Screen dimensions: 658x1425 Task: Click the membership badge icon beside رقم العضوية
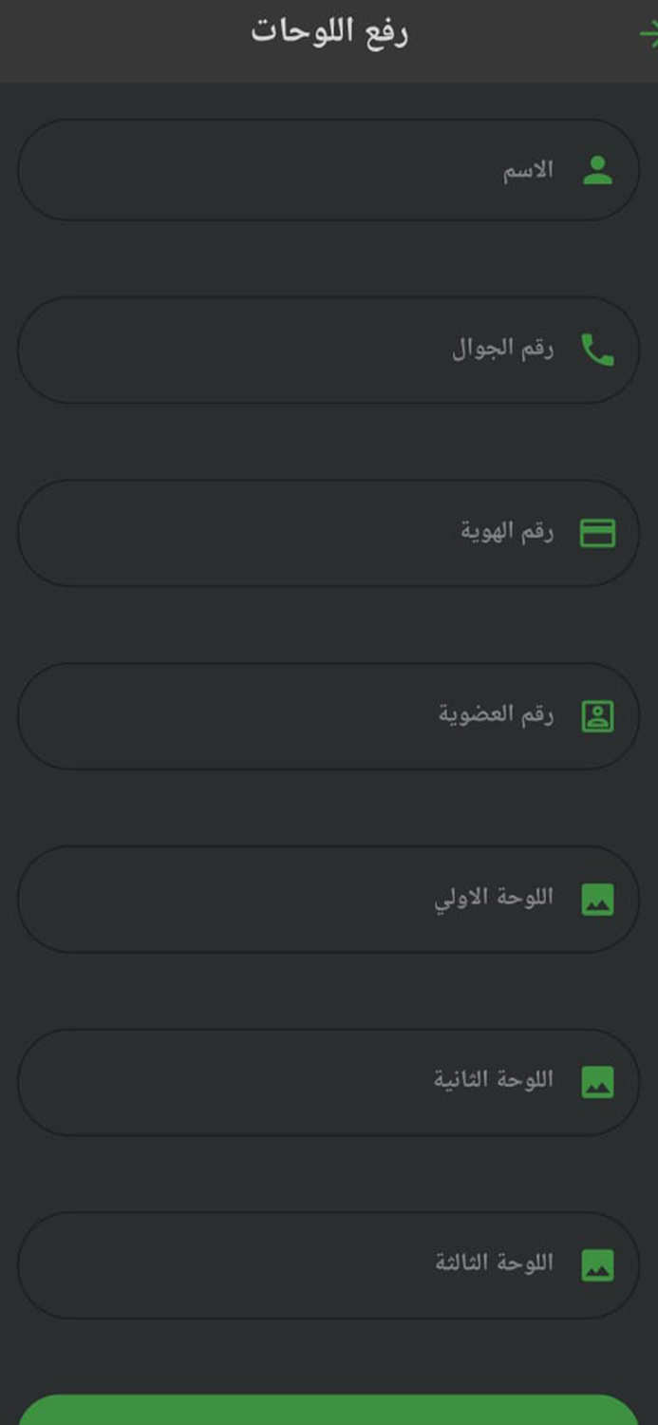pyautogui.click(x=598, y=713)
